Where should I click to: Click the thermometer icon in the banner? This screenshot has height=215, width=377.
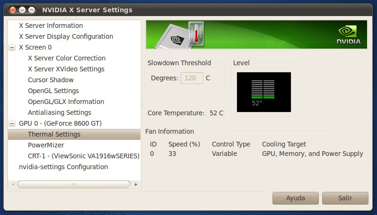196,34
